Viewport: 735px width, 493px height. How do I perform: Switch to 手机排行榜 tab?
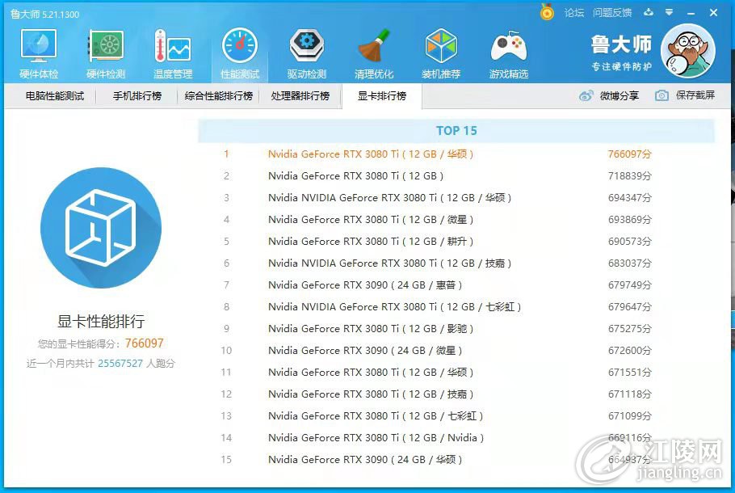coord(136,96)
